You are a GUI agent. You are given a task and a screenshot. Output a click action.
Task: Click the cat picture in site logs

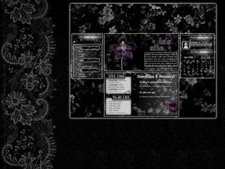[127, 91]
